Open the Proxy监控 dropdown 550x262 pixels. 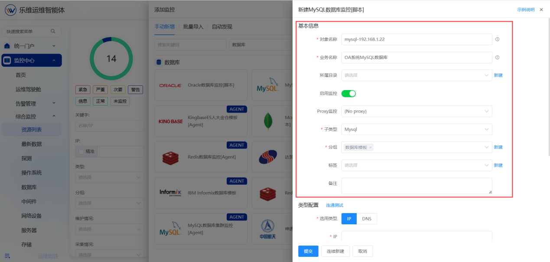tap(417, 111)
